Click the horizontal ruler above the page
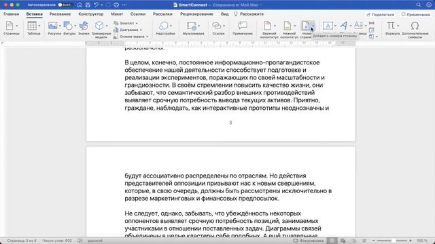This screenshot has height=244, width=435. (x=220, y=43)
